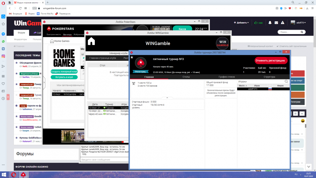Click Отменить регистрацию button
This screenshot has height=178, width=316.
coord(271,60)
